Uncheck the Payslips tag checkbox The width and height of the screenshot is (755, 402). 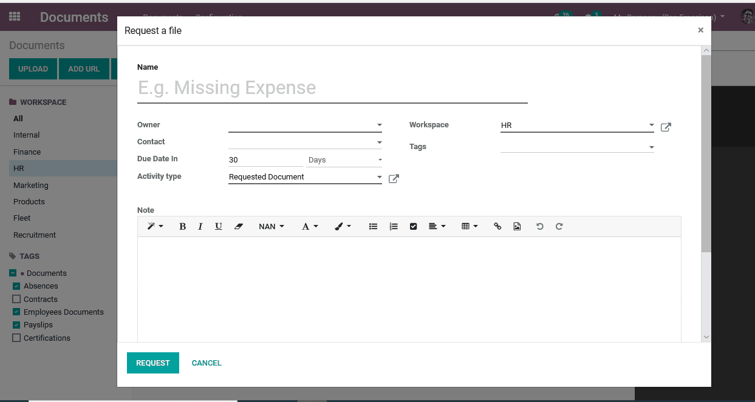pyautogui.click(x=16, y=325)
